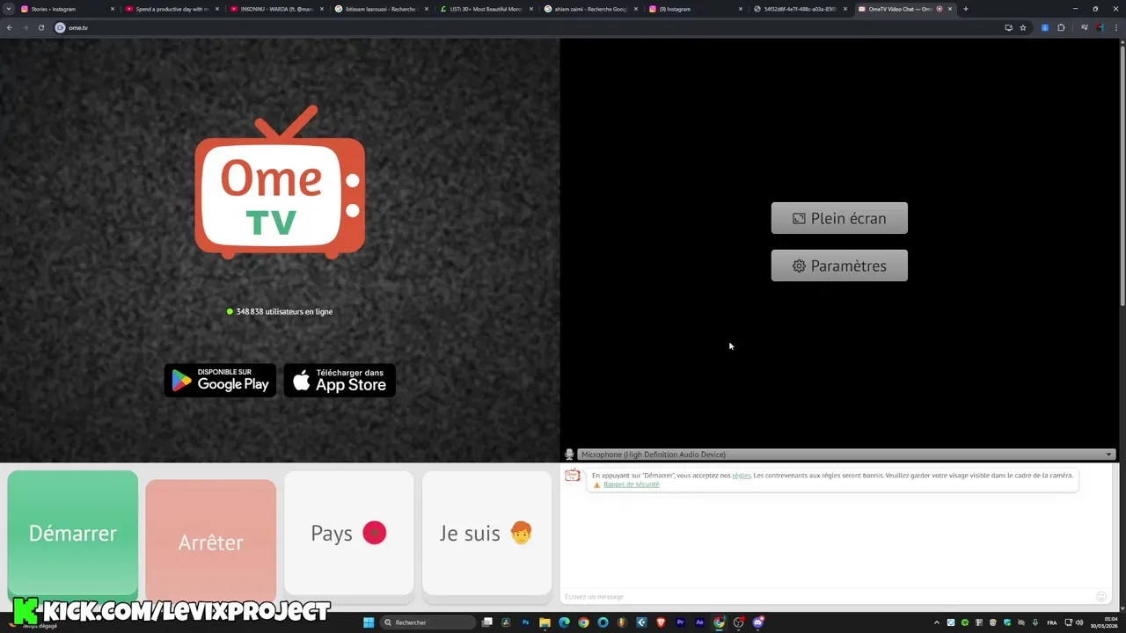Open the Google Play download badge
The image size is (1126, 633).
click(220, 381)
